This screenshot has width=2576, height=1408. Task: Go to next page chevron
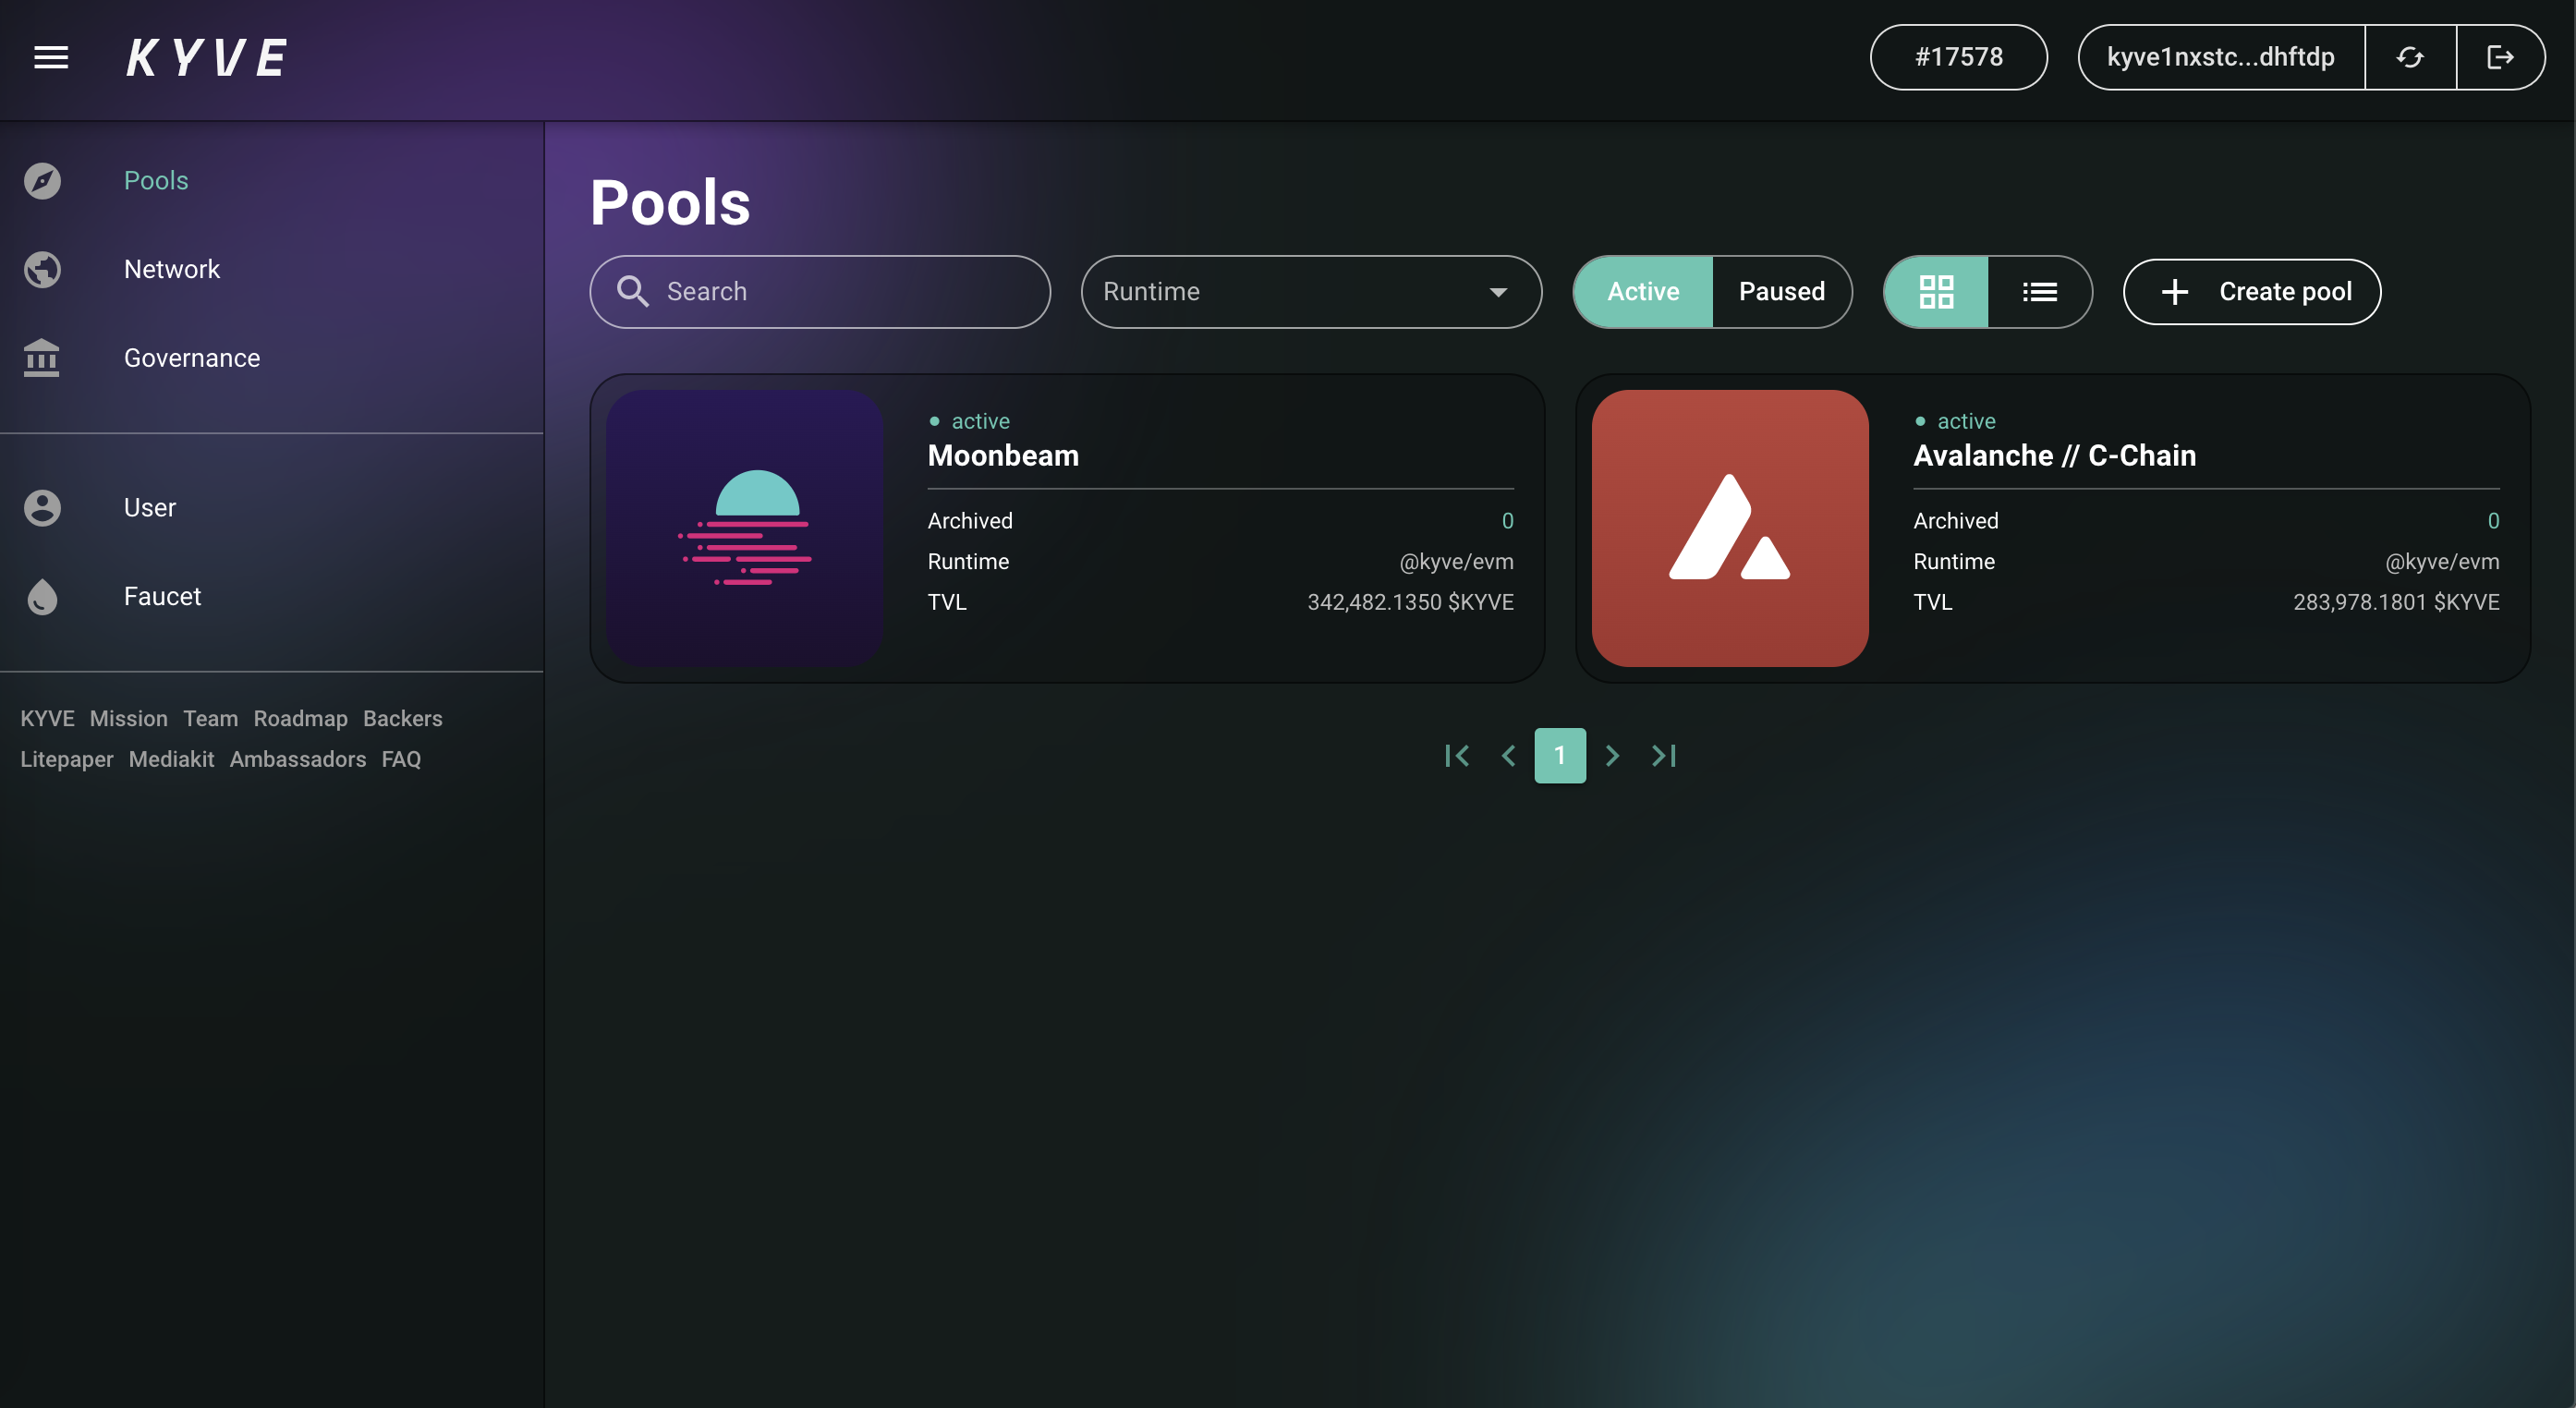[1612, 755]
